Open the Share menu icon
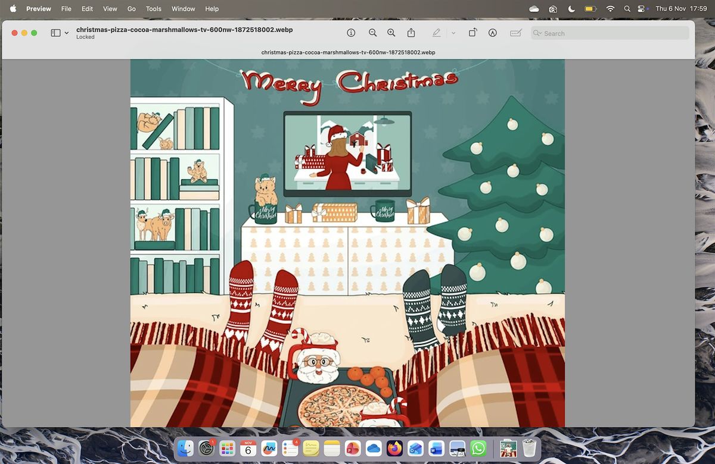 pos(411,33)
